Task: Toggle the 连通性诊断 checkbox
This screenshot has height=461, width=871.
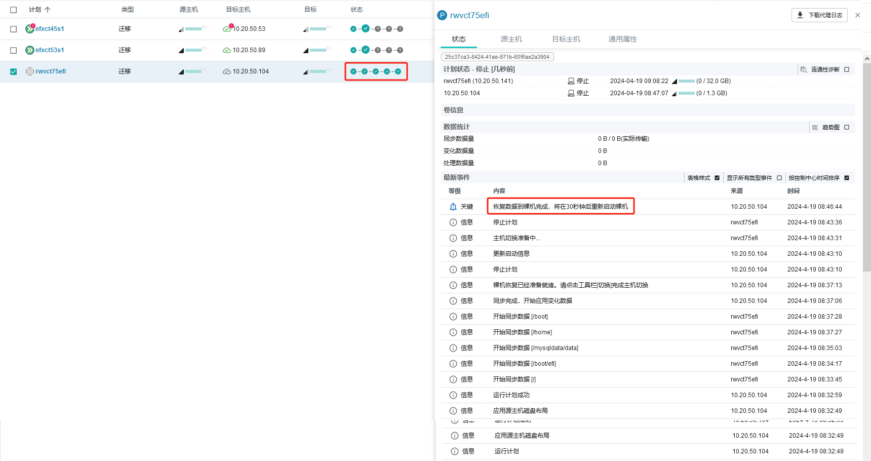Action: coord(847,69)
